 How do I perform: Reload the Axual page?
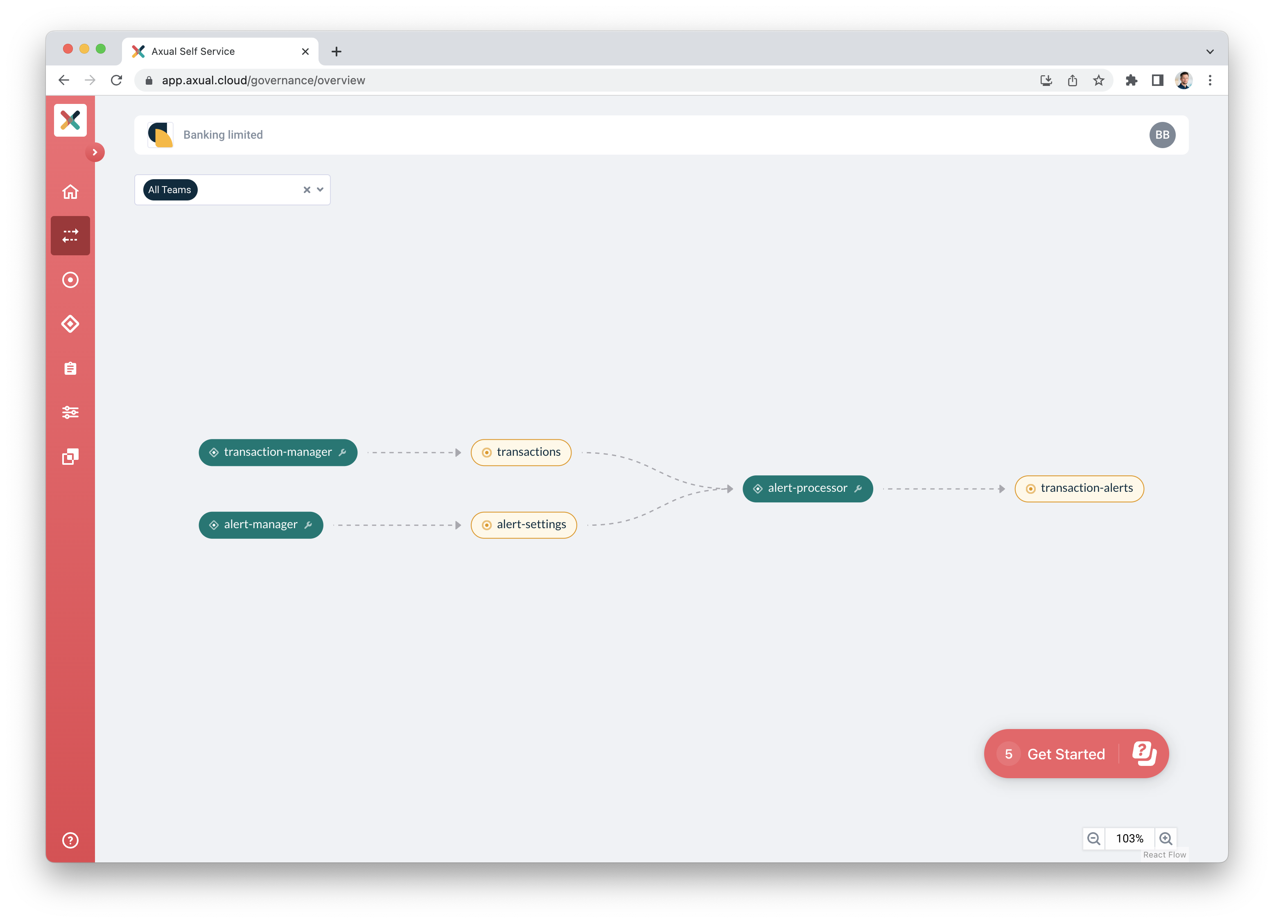coord(116,80)
